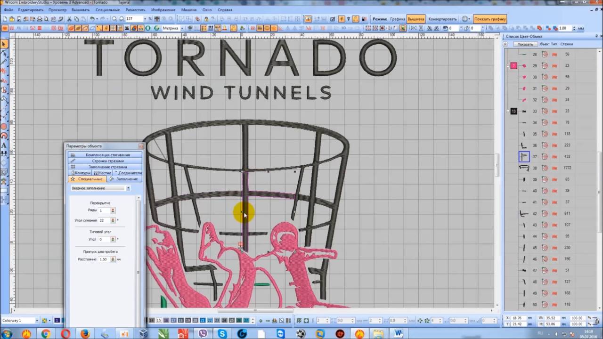Collapse color group 13 in object list

(x=508, y=111)
